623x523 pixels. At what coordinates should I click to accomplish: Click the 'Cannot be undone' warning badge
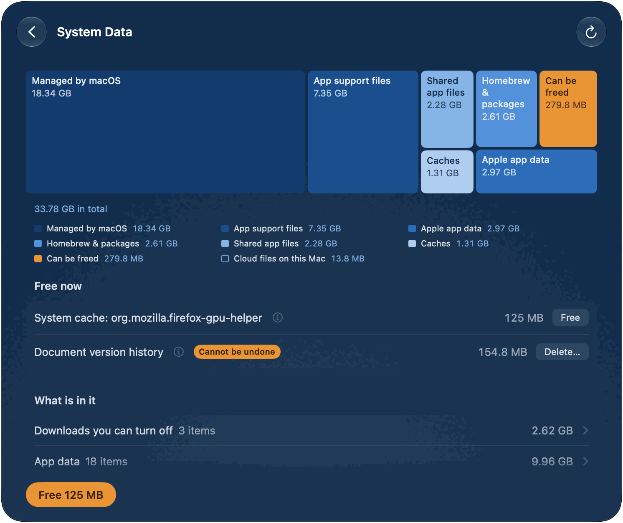tap(237, 352)
